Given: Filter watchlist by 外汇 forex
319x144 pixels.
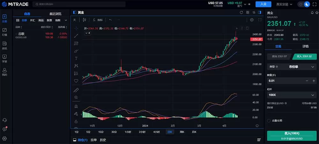Looking at the screenshot, I should tap(33, 20).
